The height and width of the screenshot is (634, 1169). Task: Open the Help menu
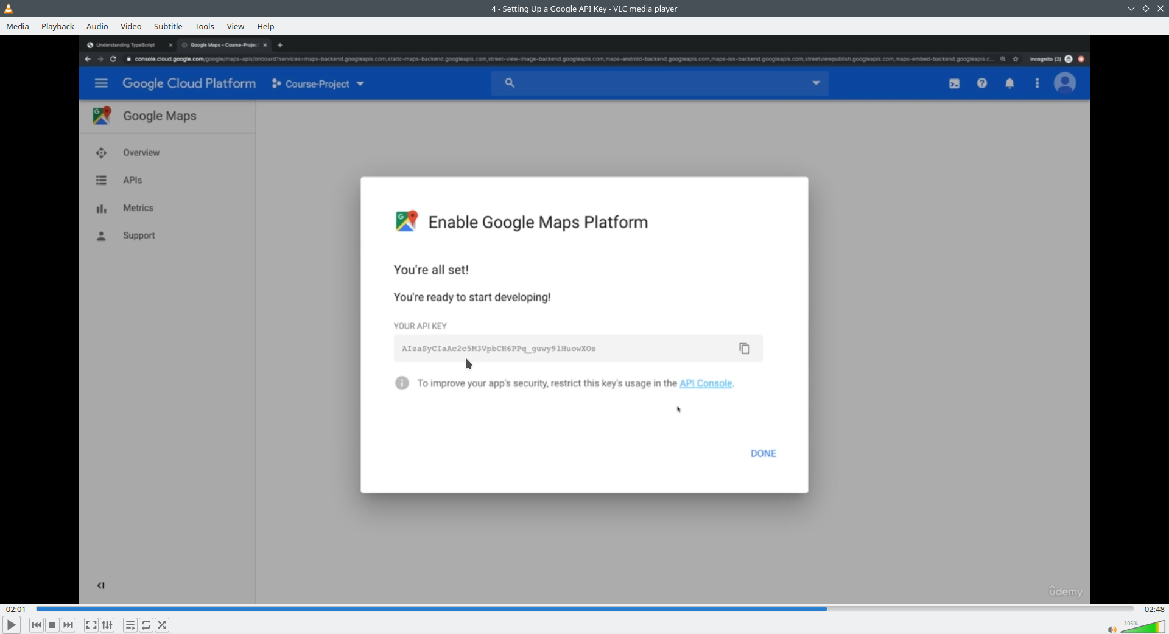[265, 26]
